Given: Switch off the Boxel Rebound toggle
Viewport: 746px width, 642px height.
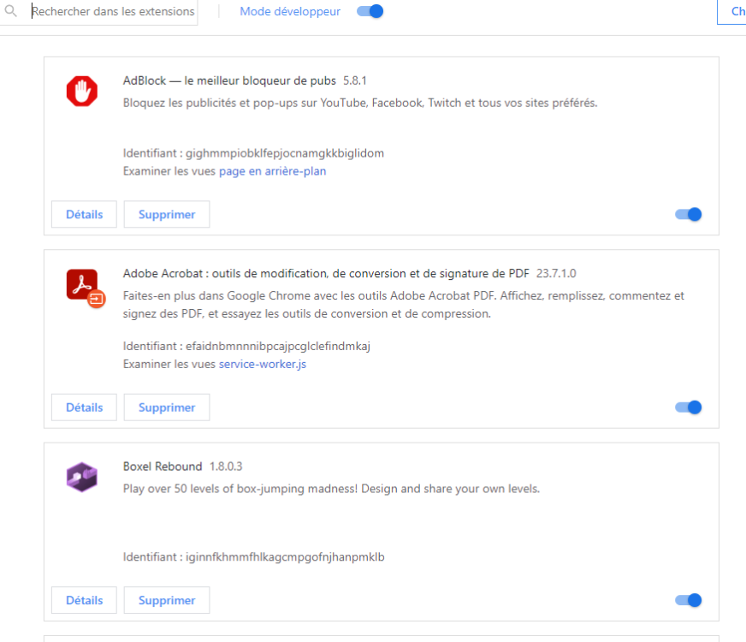Looking at the screenshot, I should coord(689,600).
